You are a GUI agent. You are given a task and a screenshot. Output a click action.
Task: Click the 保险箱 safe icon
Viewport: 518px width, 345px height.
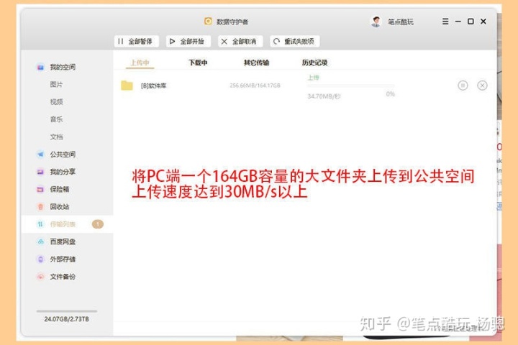40,190
